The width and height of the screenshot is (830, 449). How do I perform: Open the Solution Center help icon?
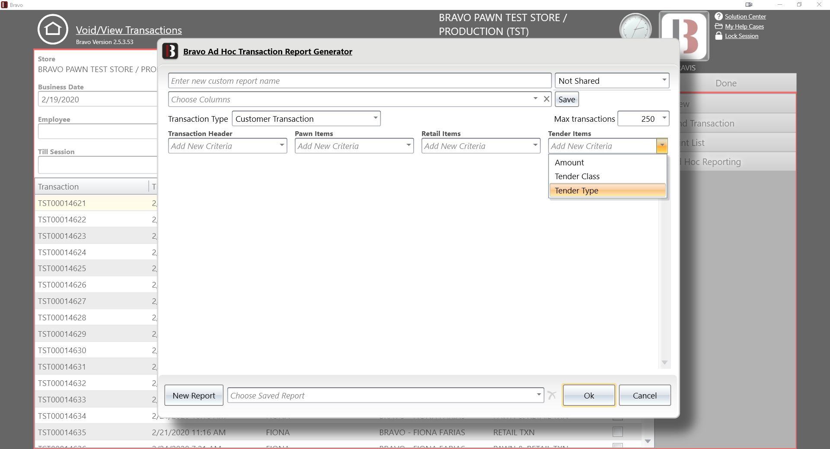[718, 16]
